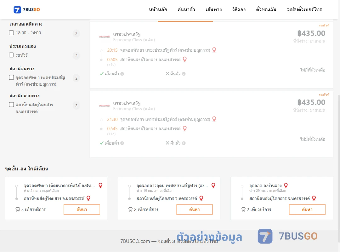
Task: Click ค้นหา in the 3 เที่ยวบริการ card
Action: pos(82,209)
